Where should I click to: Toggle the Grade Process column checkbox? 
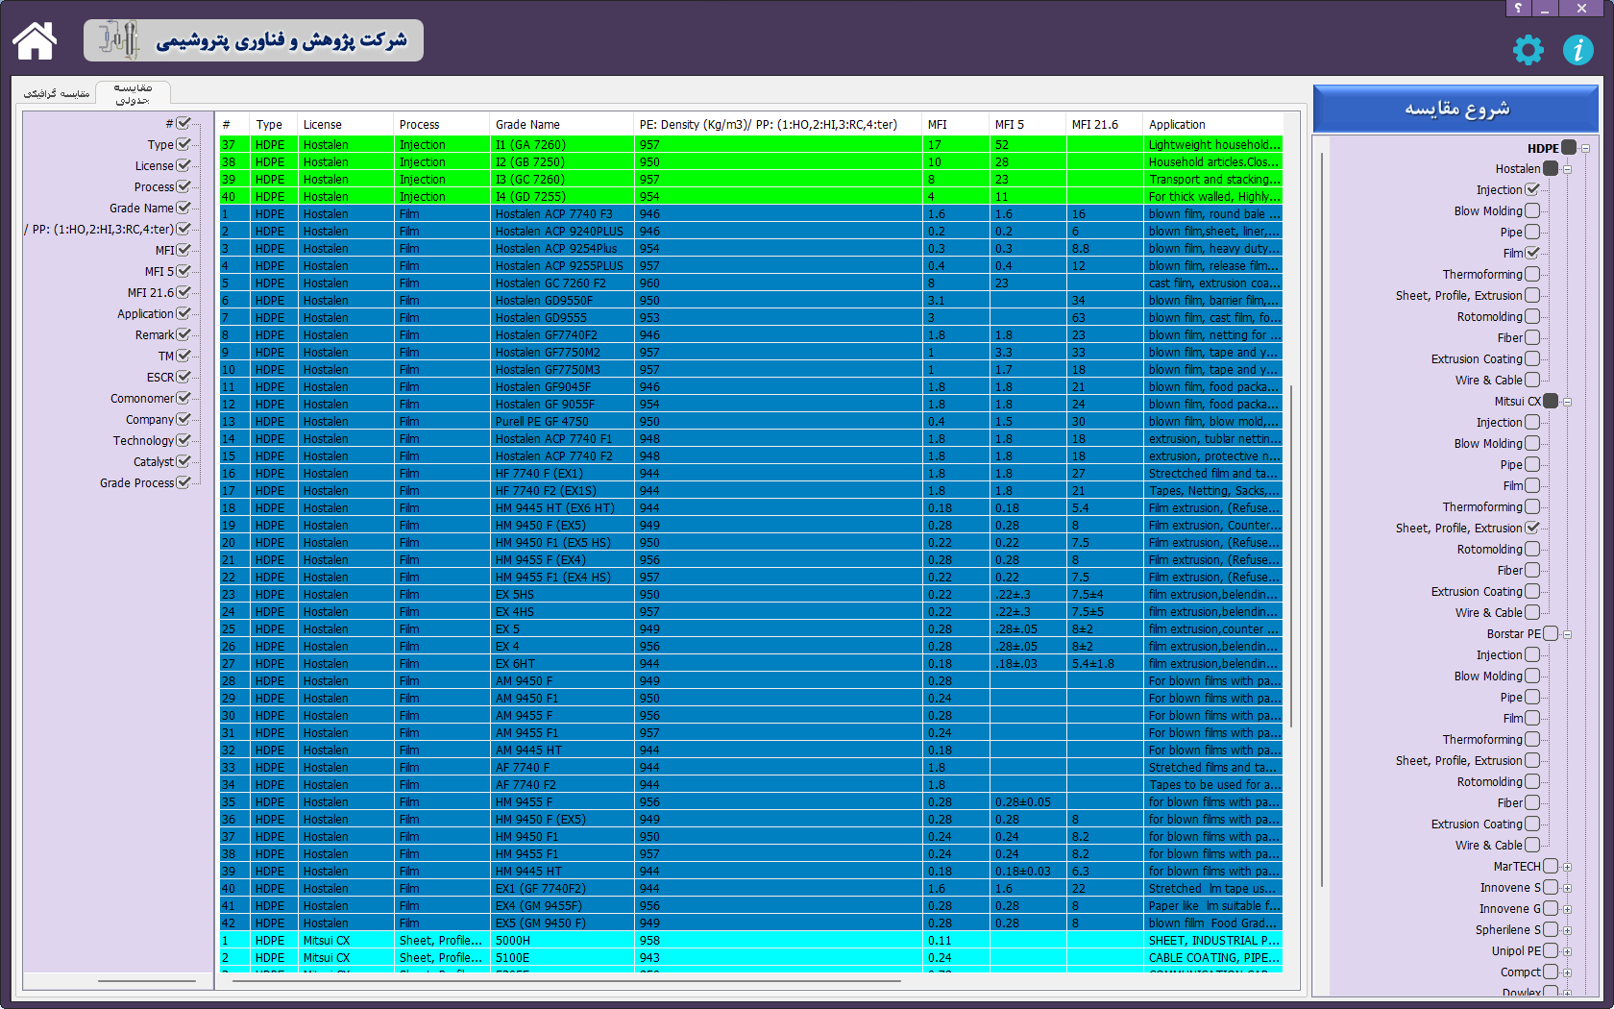click(183, 482)
